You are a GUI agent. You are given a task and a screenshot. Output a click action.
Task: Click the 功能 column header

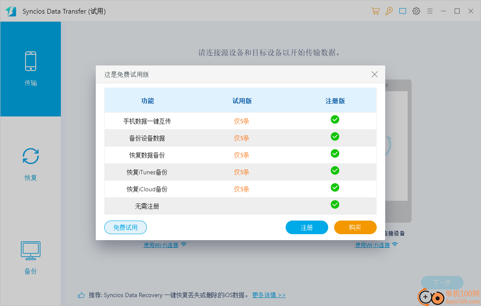[x=147, y=101]
